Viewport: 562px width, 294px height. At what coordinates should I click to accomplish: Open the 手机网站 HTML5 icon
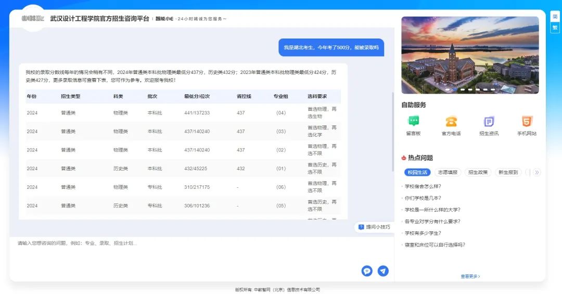pos(527,121)
